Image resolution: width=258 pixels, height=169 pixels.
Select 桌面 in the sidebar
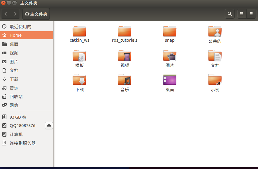[27, 44]
